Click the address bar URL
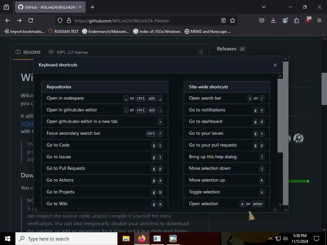The width and height of the screenshot is (327, 245). tap(122, 21)
